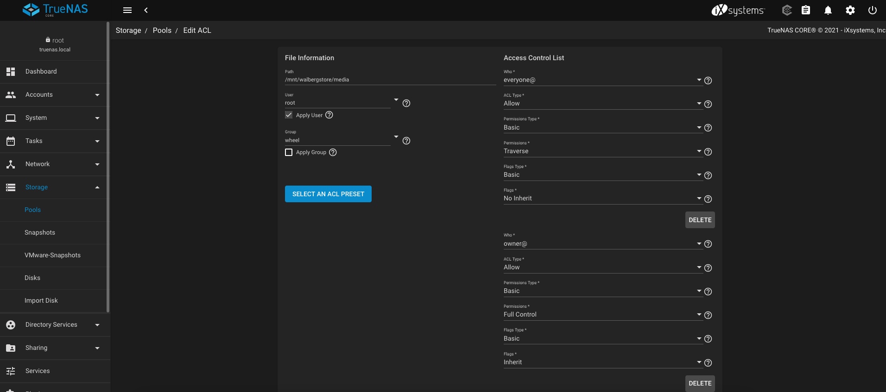Go to Storage breadcrumb link

(128, 31)
